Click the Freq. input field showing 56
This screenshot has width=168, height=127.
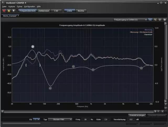[85, 119]
